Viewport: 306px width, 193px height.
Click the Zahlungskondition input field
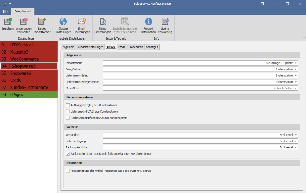click(x=190, y=147)
